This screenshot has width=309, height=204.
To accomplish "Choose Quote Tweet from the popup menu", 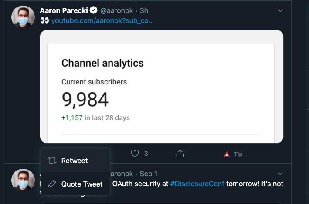I will coord(75,184).
